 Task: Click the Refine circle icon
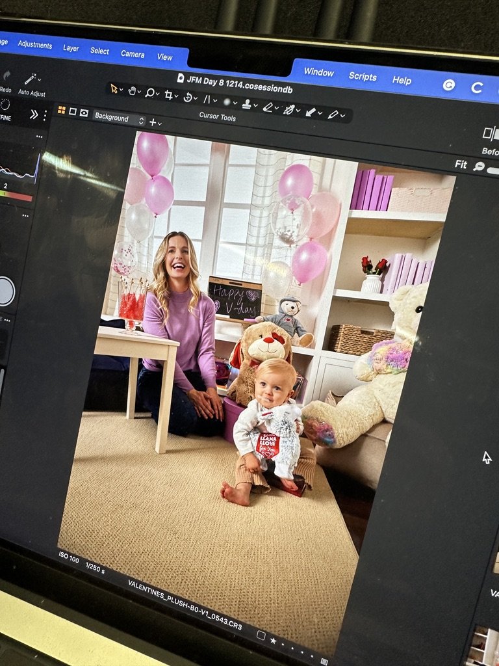[5, 104]
